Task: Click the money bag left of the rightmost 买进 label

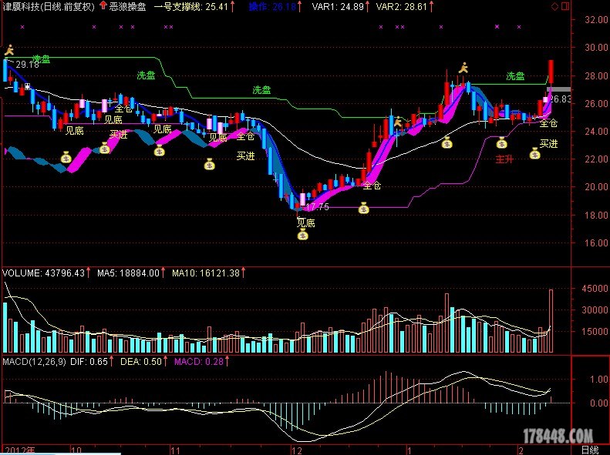Action: (535, 154)
